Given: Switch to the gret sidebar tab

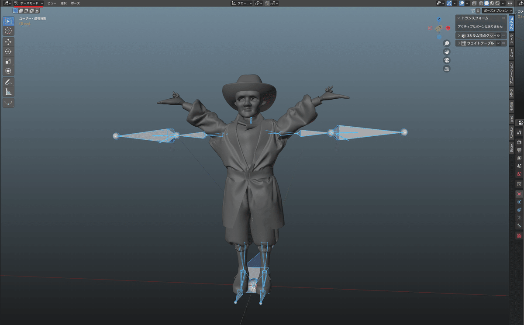Looking at the screenshot, I should point(511,118).
